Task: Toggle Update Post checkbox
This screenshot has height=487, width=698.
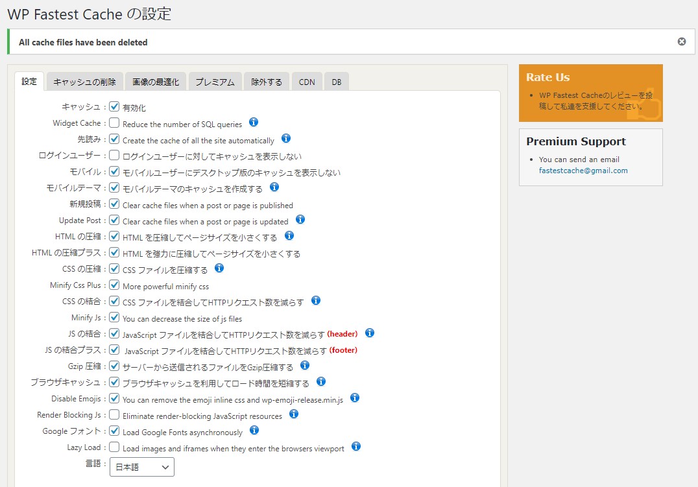Action: 114,220
